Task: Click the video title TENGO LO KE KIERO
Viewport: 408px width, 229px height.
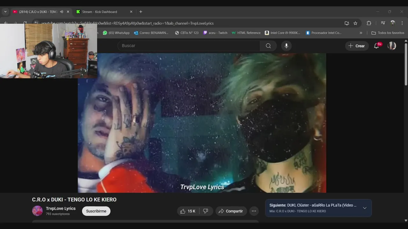Action: pyautogui.click(x=74, y=200)
